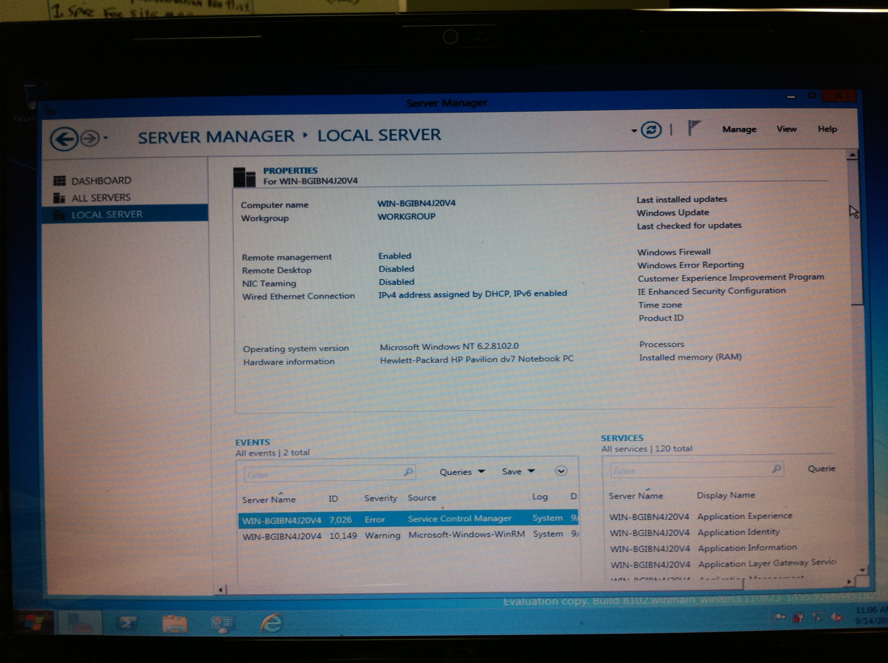
Task: Sort events by ID column
Action: [333, 499]
